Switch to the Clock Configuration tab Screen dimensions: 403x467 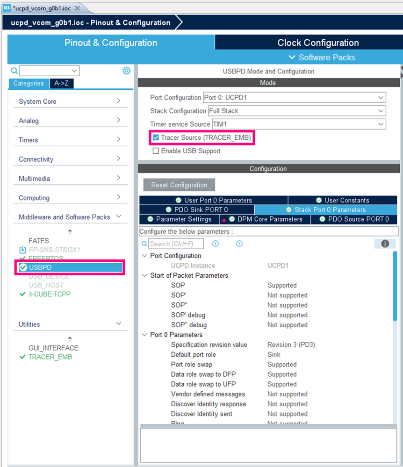(317, 43)
